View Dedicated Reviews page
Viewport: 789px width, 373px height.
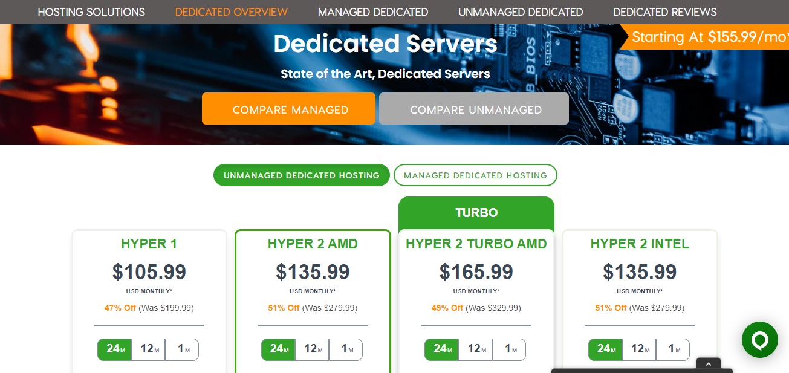(665, 12)
